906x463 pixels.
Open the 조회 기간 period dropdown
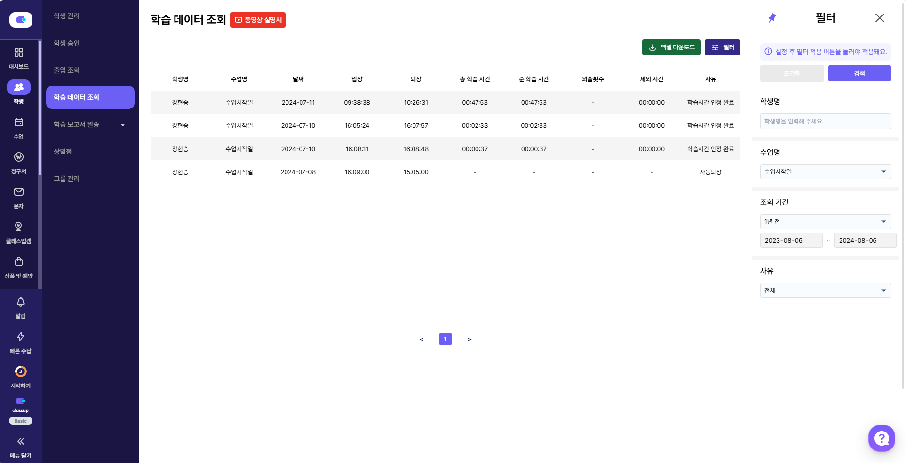825,222
